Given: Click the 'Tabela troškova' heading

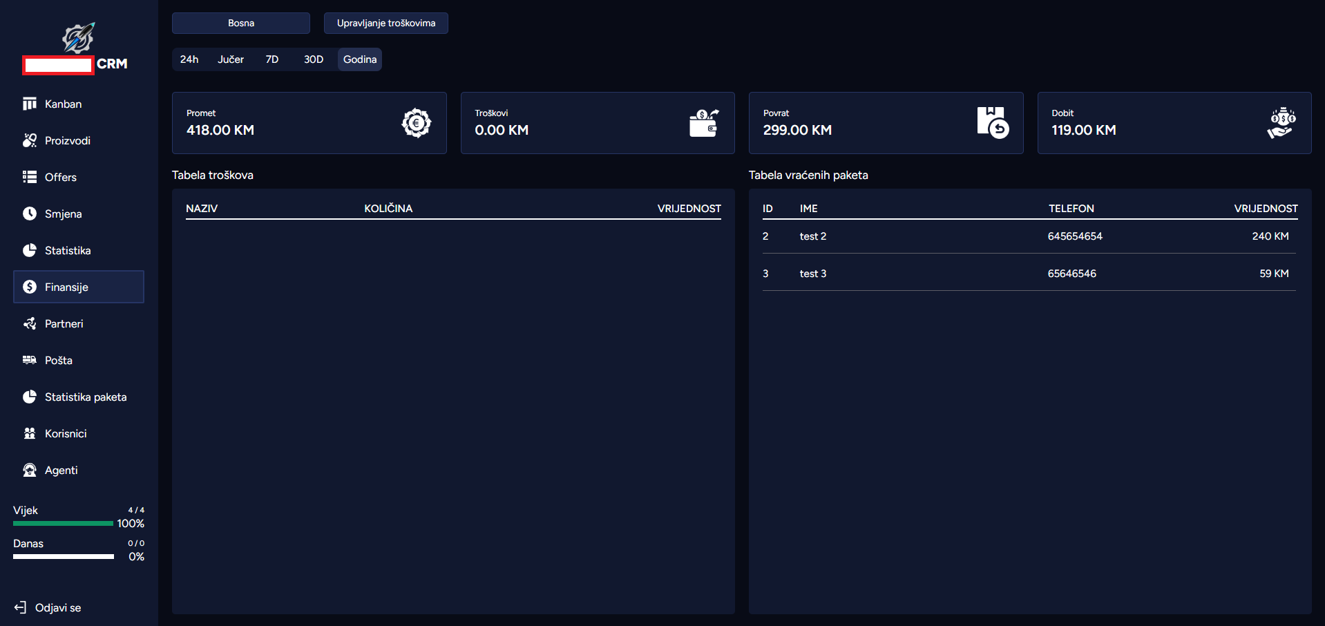Looking at the screenshot, I should coord(213,176).
